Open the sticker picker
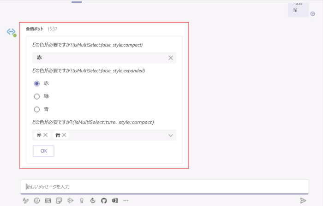This screenshot has width=323, height=206. (x=59, y=200)
